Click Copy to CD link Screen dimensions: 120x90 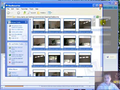point(15,38)
